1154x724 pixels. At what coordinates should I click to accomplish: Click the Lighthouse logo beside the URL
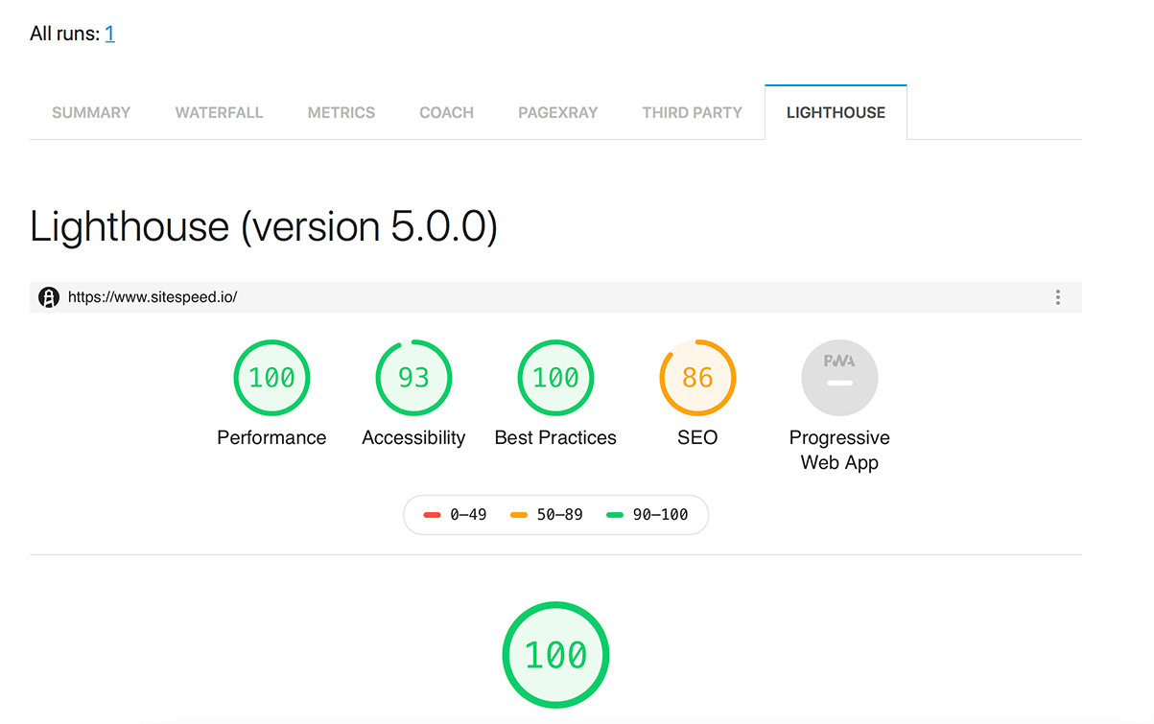tap(49, 297)
